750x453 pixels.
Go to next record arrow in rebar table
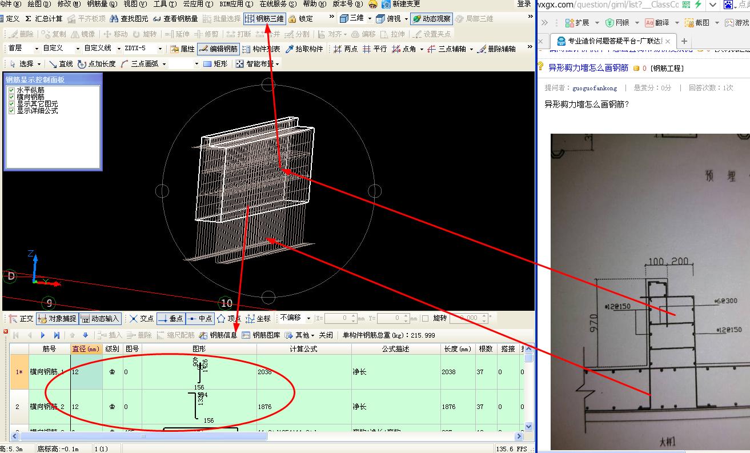[x=43, y=335]
